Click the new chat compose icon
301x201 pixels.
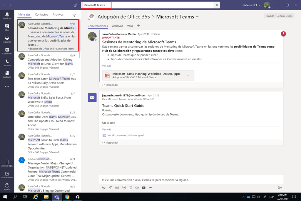75,5
